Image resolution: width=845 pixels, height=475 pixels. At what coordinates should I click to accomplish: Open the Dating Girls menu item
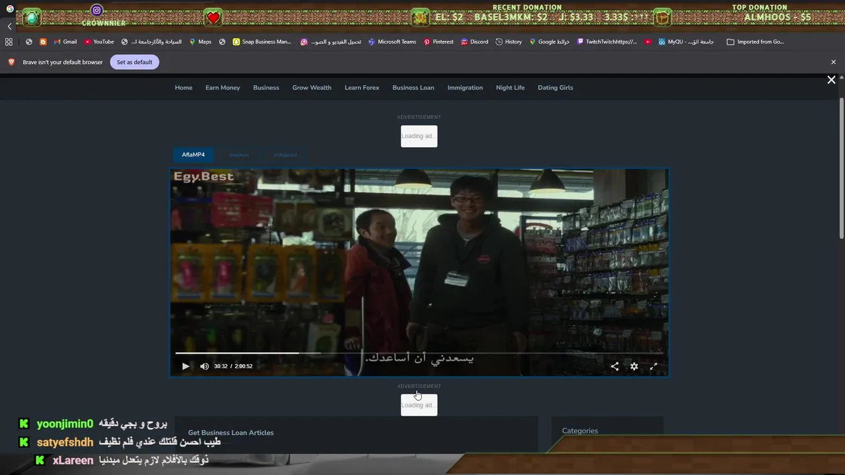point(555,87)
